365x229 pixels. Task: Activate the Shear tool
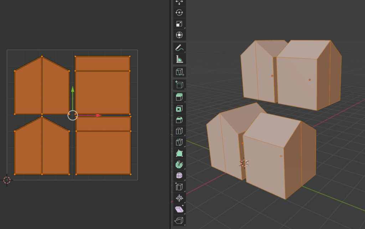click(179, 209)
